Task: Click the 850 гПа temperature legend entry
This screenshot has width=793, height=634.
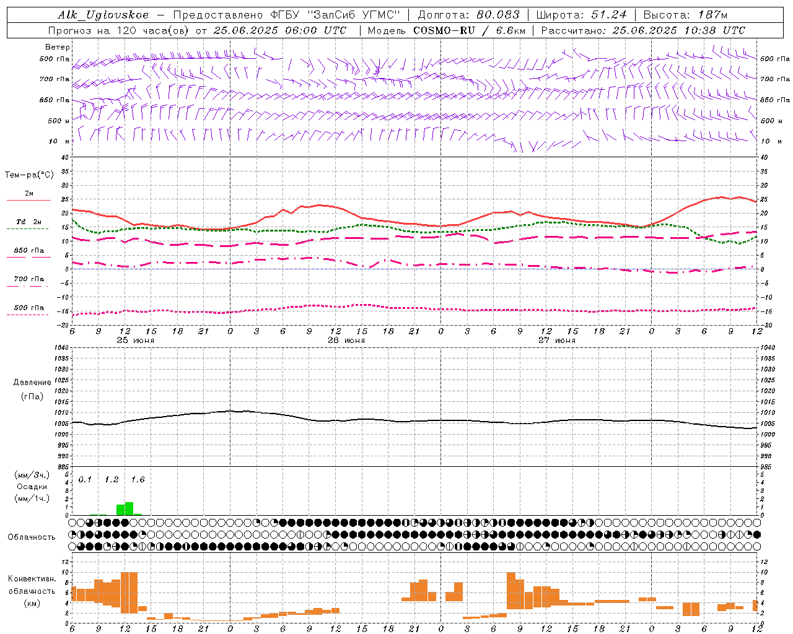Action: pos(29,251)
